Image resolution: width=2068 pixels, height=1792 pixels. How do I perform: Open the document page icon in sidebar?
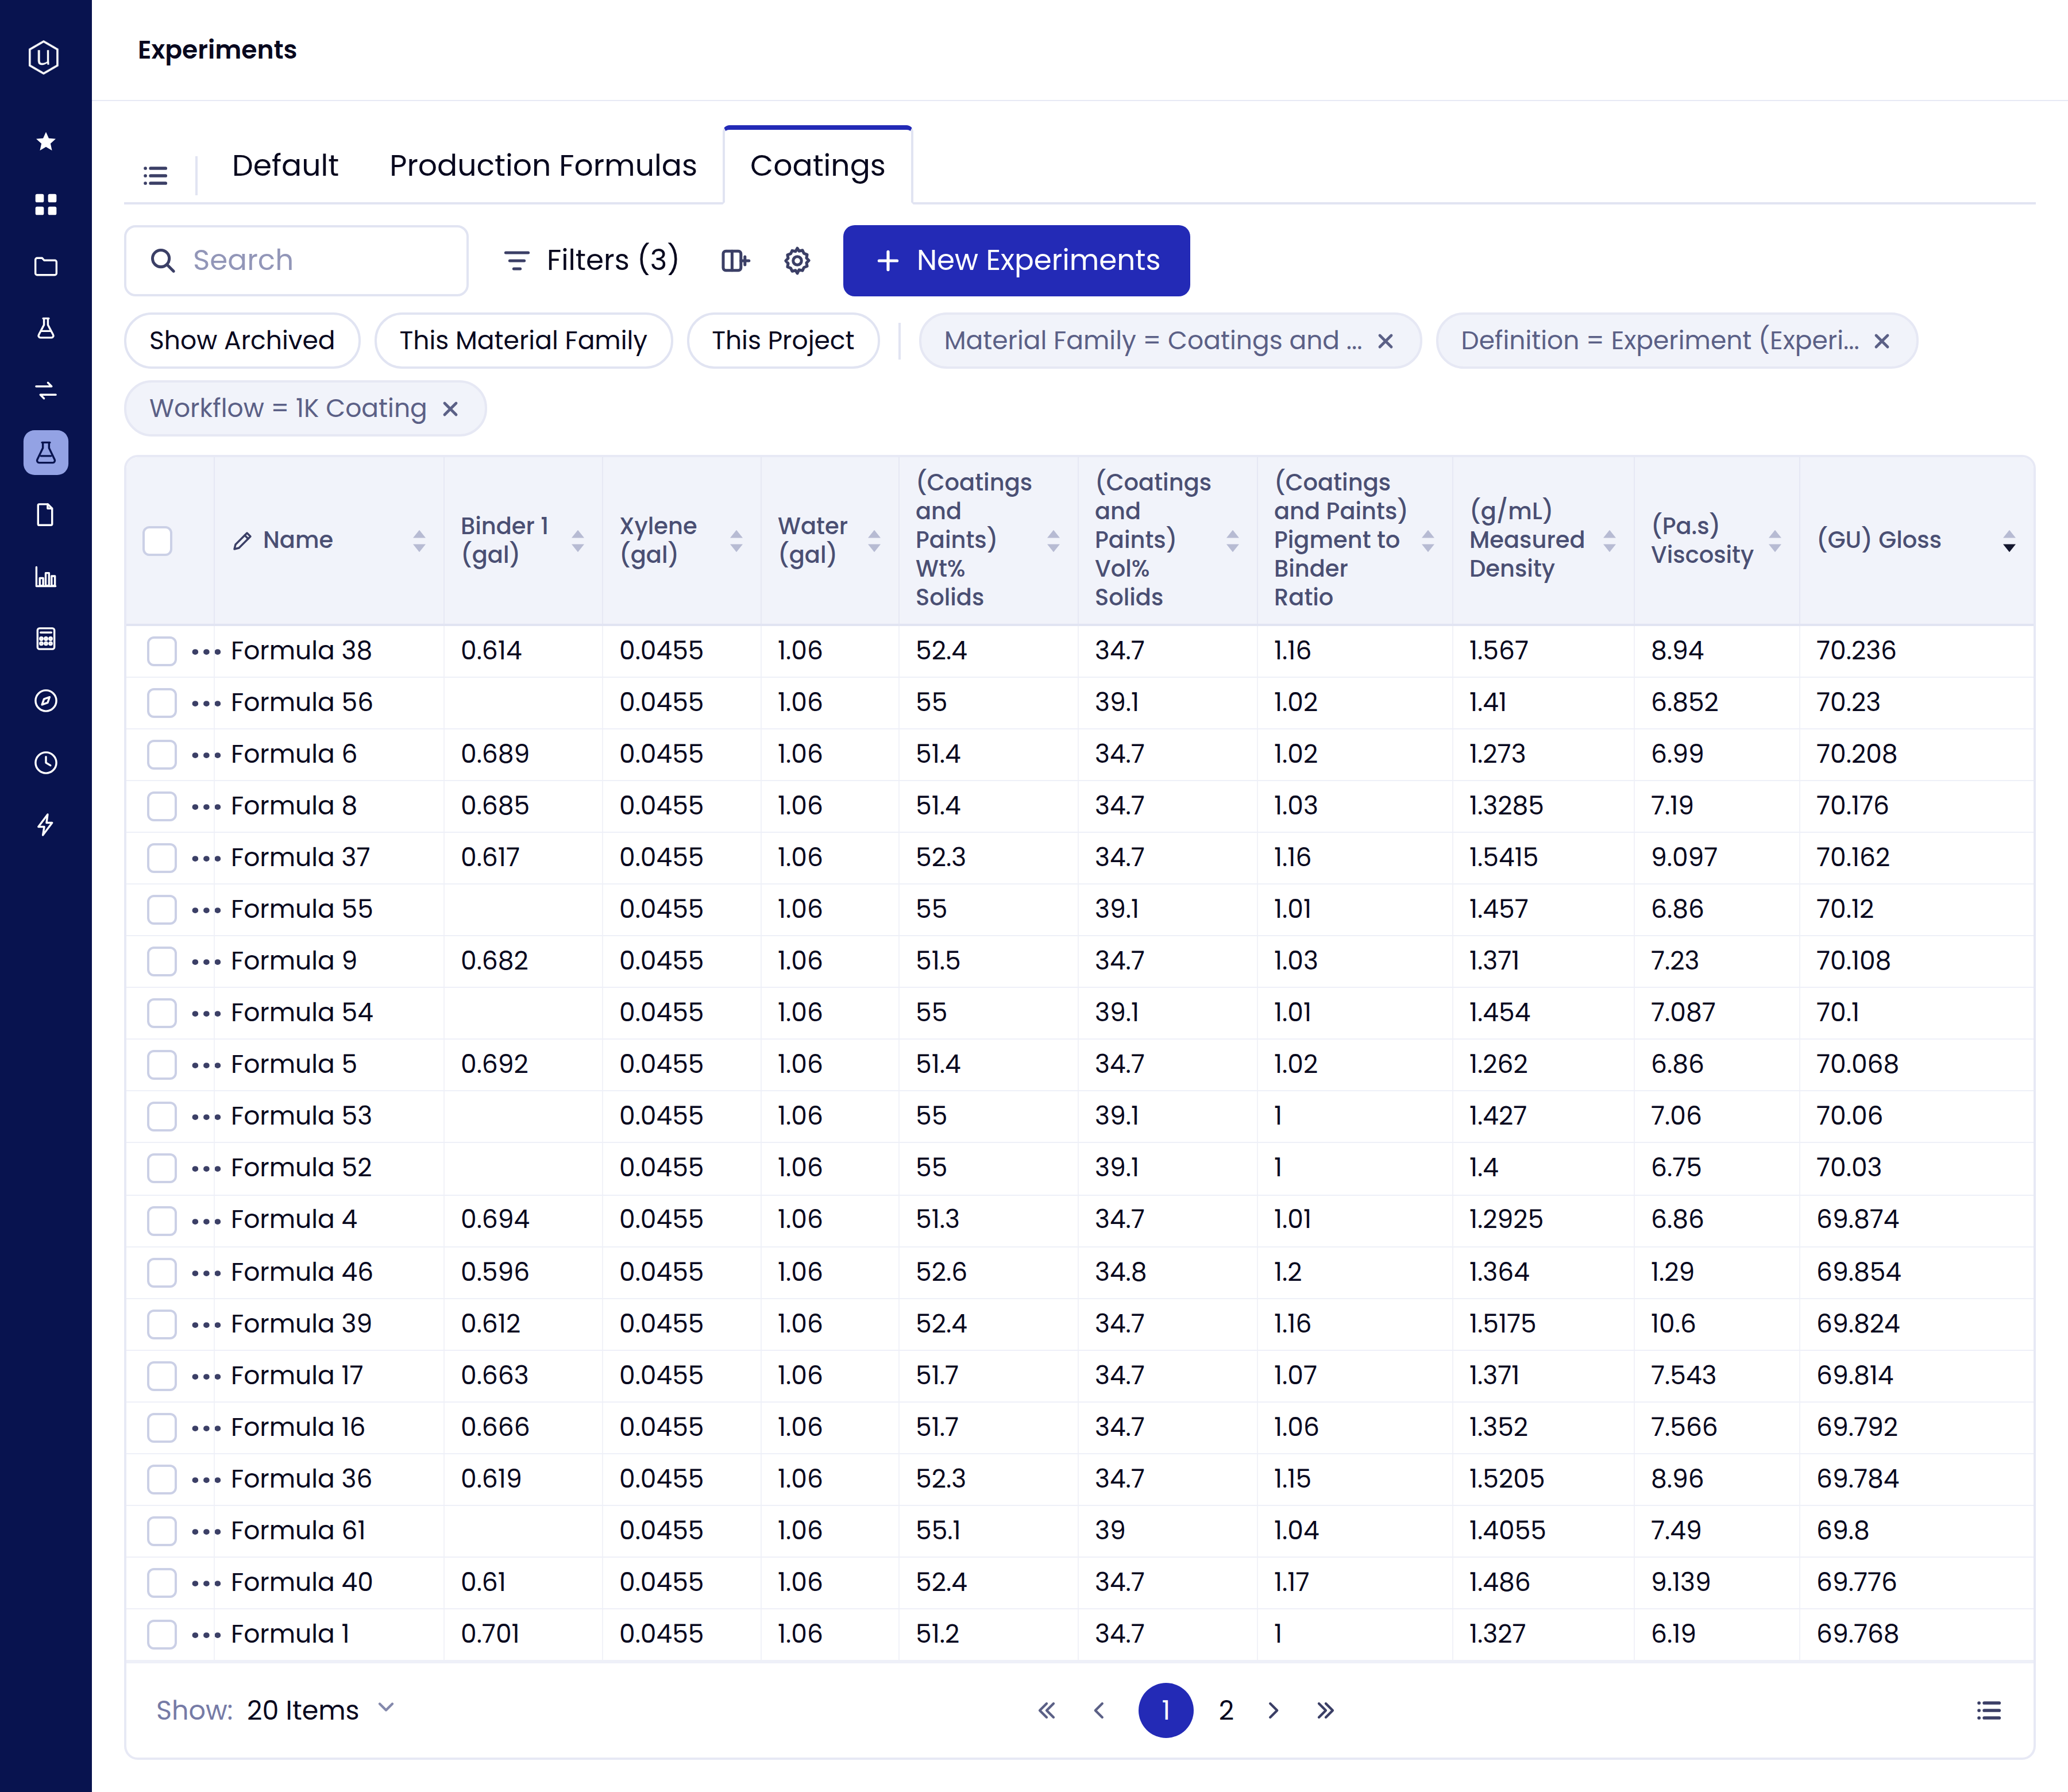click(x=45, y=515)
